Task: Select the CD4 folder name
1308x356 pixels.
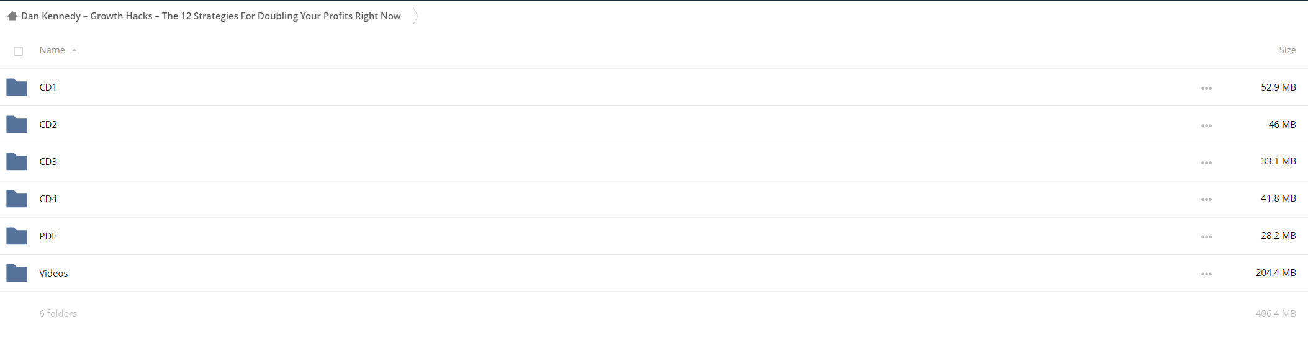Action: pyautogui.click(x=48, y=198)
